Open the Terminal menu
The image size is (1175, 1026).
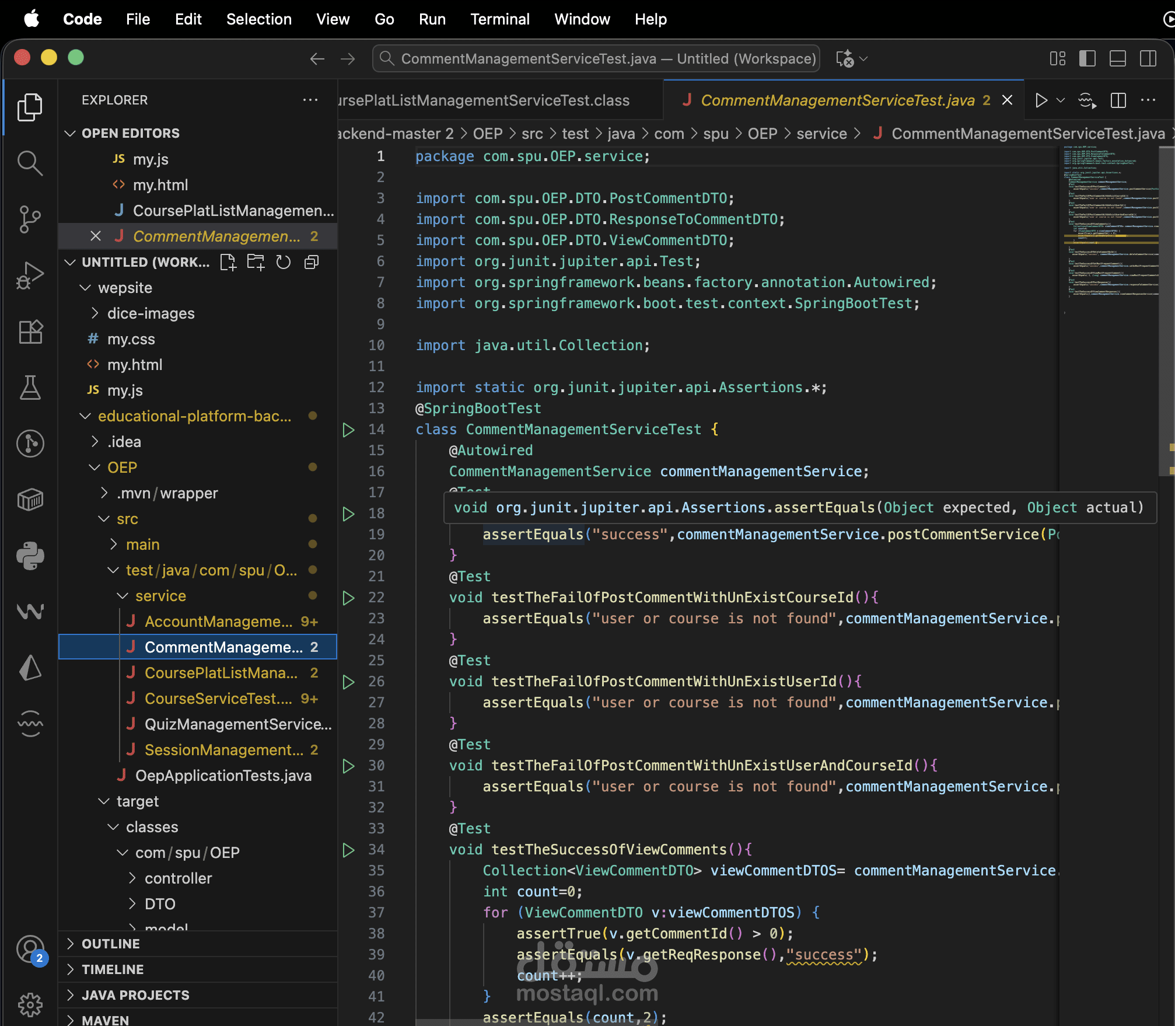[x=499, y=19]
